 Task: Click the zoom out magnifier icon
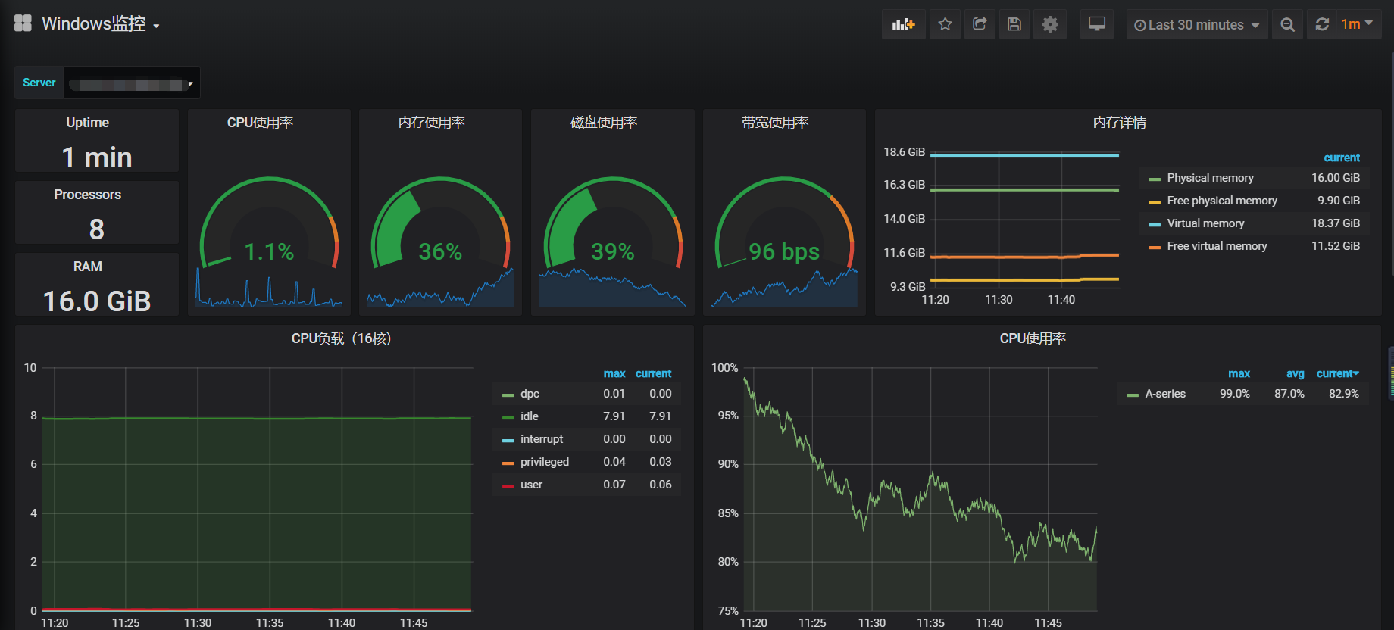click(x=1287, y=24)
